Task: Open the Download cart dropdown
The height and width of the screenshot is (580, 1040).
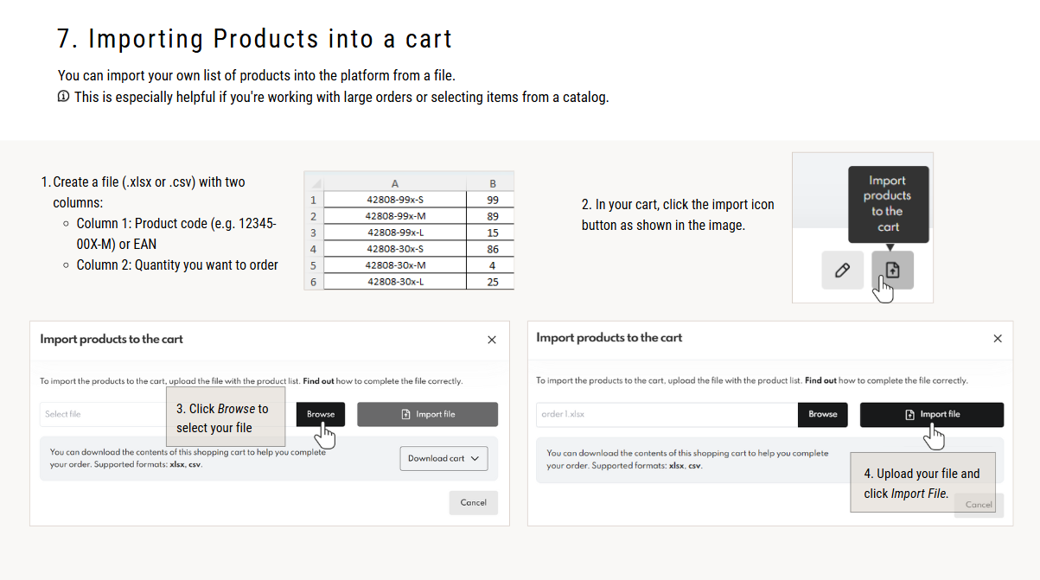Action: point(443,459)
